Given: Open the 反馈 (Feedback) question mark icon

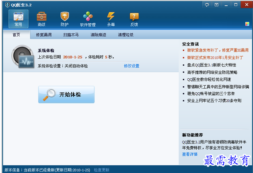Looking at the screenshot, I should pyautogui.click(x=134, y=19).
